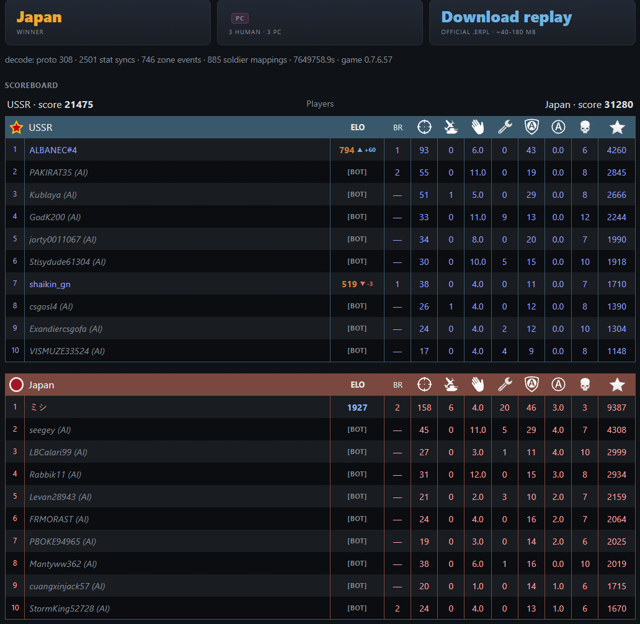Click the shield A icon in USSR header

pos(531,127)
